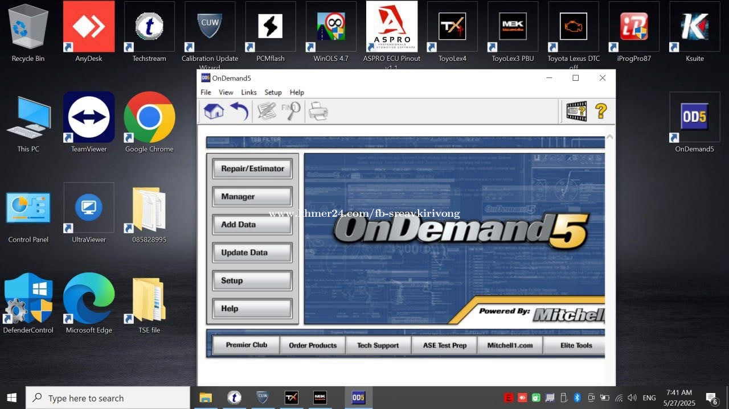
Task: Select the Microsoft Edge desktop shortcut
Action: [89, 304]
